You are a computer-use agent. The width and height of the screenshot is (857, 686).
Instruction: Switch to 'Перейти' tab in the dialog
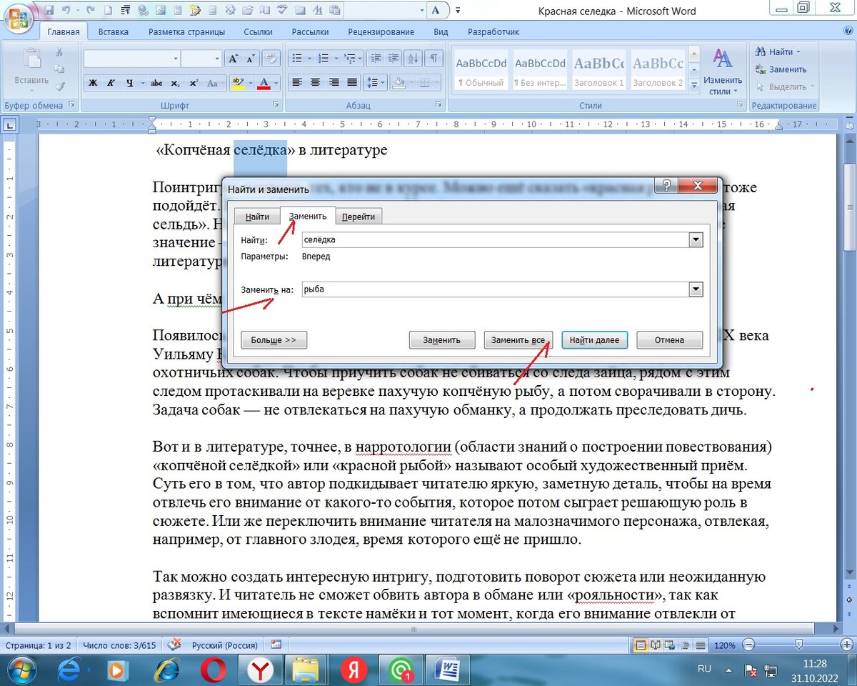click(x=359, y=217)
